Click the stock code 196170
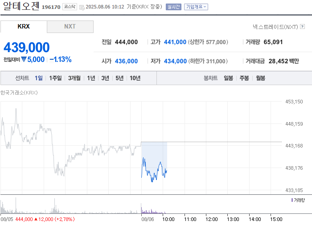This screenshot has height=225, width=312. click(x=51, y=7)
